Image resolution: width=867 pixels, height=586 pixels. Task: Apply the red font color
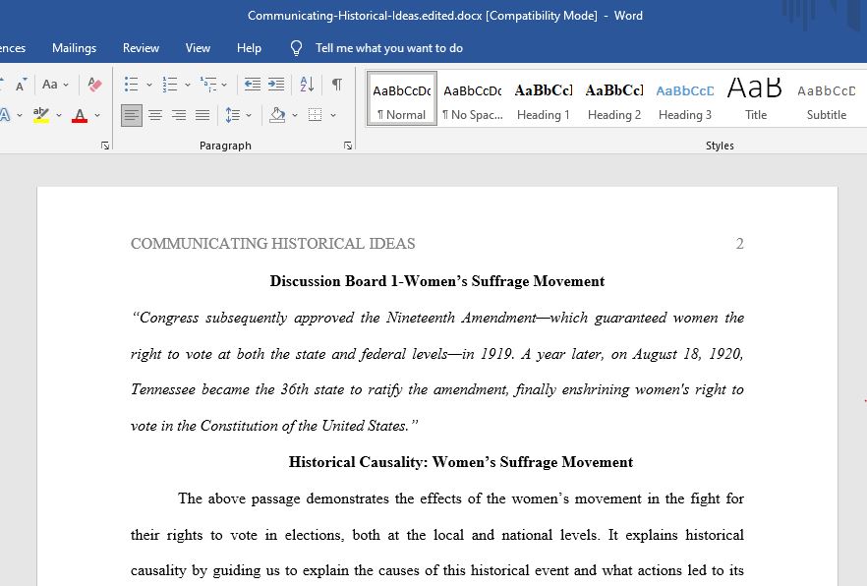[x=80, y=115]
